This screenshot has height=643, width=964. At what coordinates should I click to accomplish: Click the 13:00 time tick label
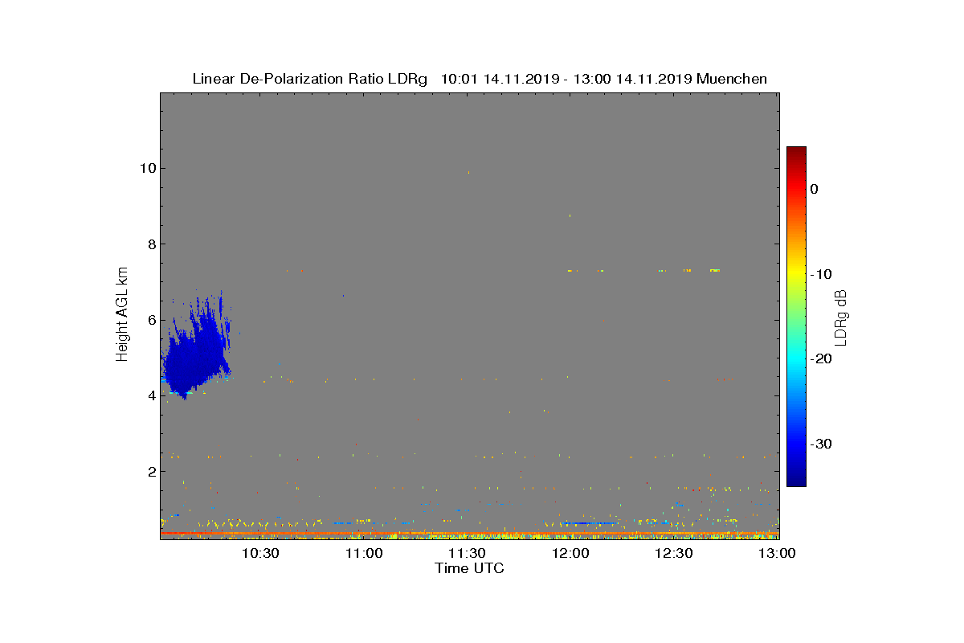777,553
